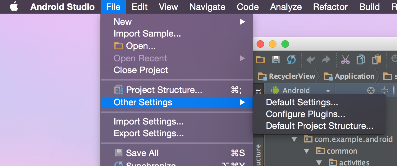The image size is (397, 166).
Task: Click the blue Synchronize toolbar icon
Action: pos(291,59)
